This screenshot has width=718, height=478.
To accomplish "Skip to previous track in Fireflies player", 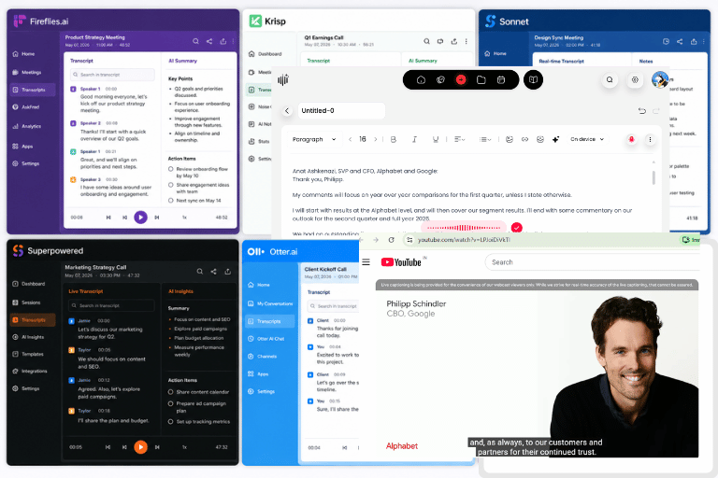I will [108, 218].
